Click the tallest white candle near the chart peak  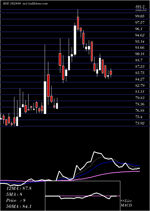click(75, 40)
